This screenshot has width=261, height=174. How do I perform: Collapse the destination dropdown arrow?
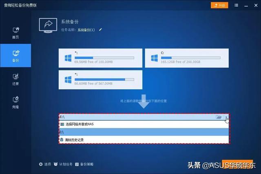pos(226,117)
